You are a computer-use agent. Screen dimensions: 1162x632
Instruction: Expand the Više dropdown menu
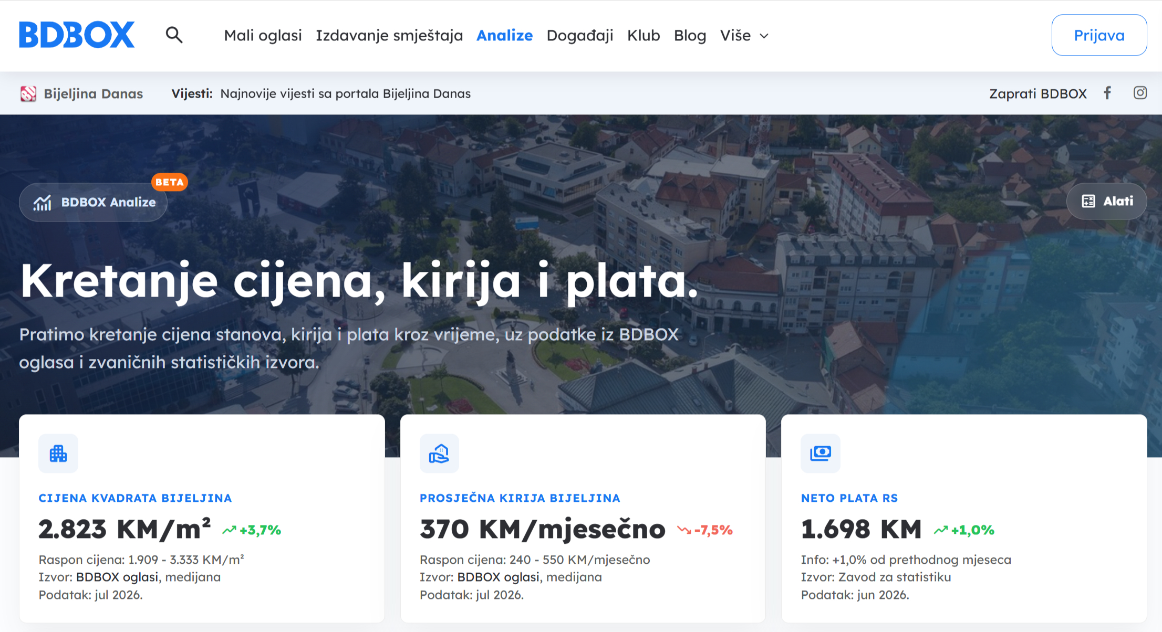(744, 36)
